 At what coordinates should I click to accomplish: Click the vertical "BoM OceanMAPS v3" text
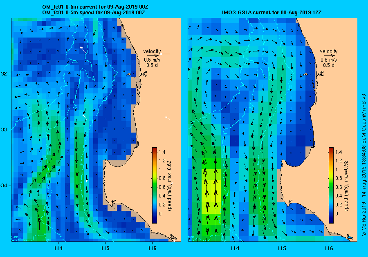click(x=364, y=119)
